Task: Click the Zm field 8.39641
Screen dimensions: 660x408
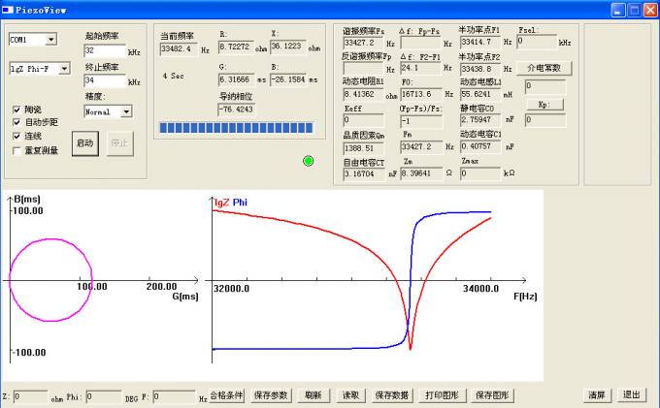Action: coord(421,173)
